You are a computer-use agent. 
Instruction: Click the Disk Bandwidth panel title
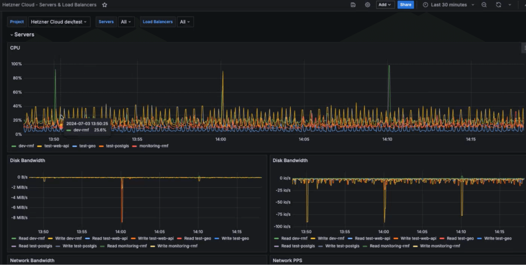click(x=28, y=161)
